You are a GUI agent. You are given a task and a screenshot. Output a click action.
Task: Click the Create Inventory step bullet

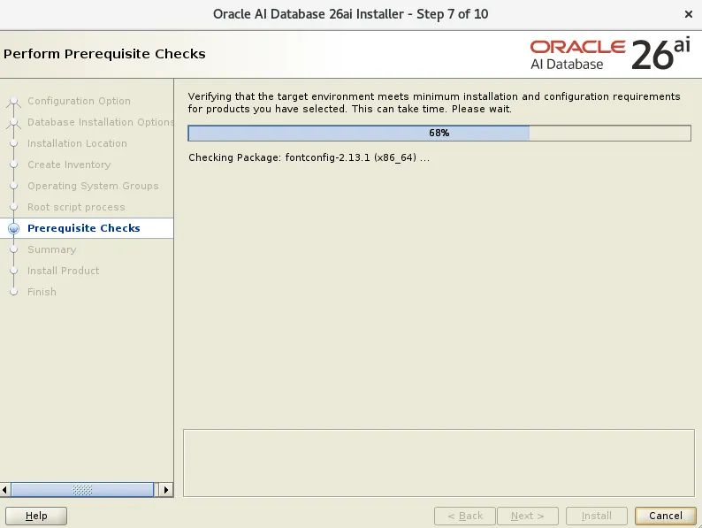pos(14,165)
